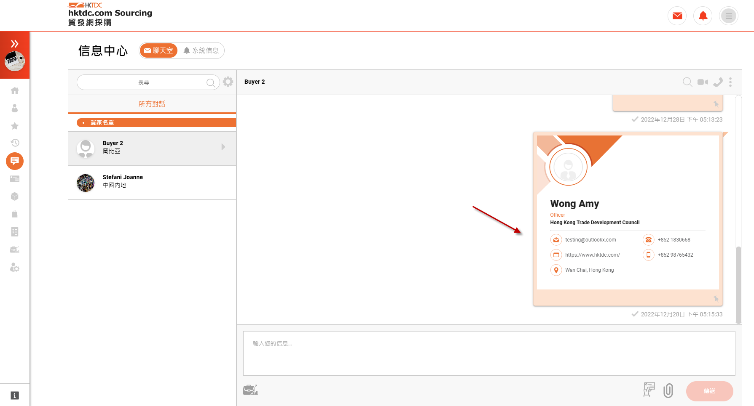Switch to the 聊天室 tab
The width and height of the screenshot is (754, 406).
(158, 50)
